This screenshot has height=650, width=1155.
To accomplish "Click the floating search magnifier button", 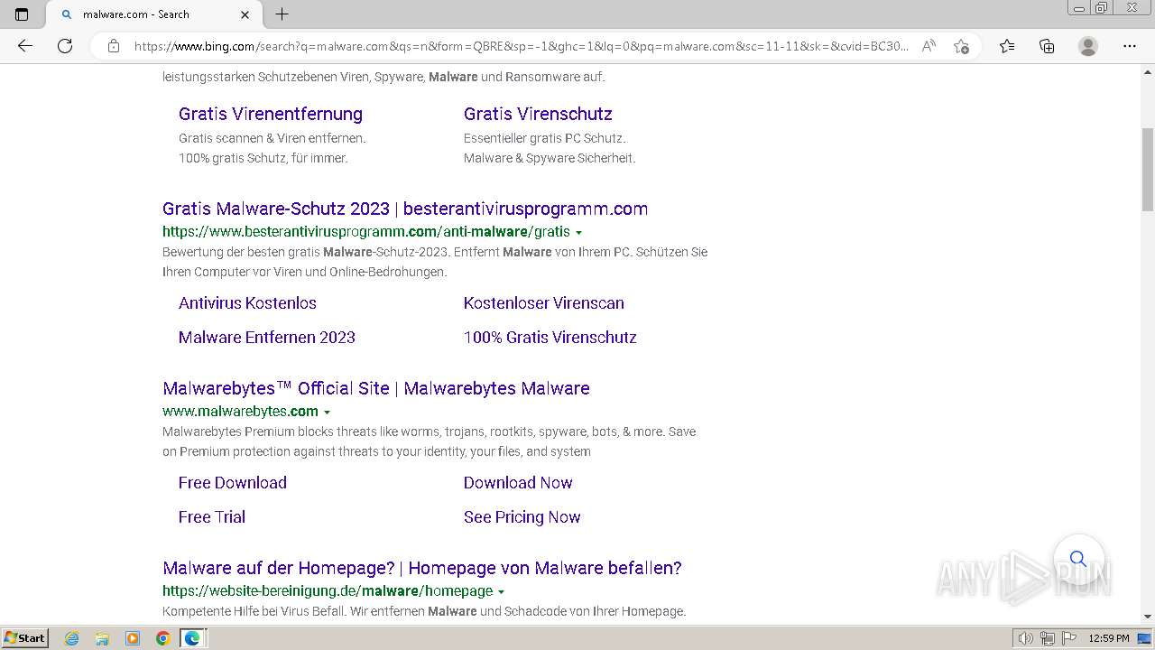I will (x=1078, y=560).
